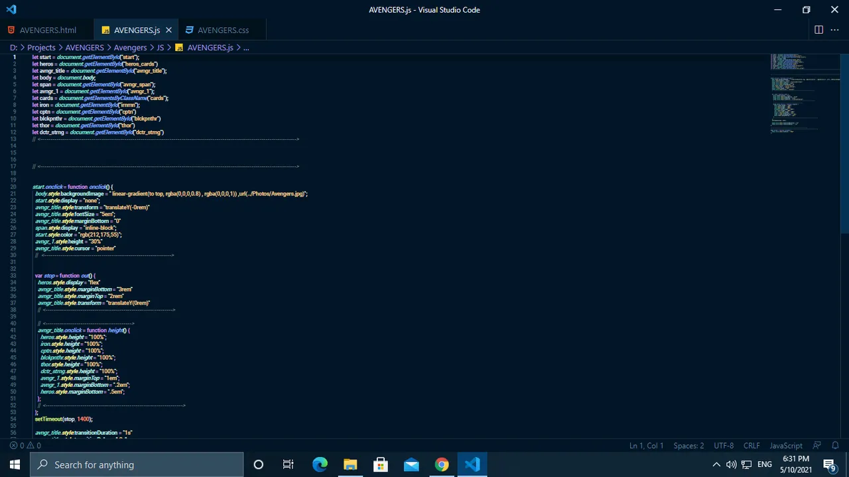Screen dimensions: 849x477
Task: Open Avengers subfolder breadcrumb
Action: click(x=130, y=48)
